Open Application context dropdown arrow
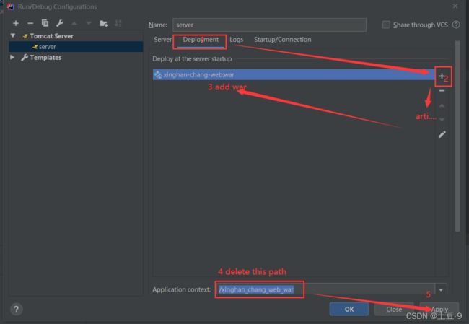 441,290
